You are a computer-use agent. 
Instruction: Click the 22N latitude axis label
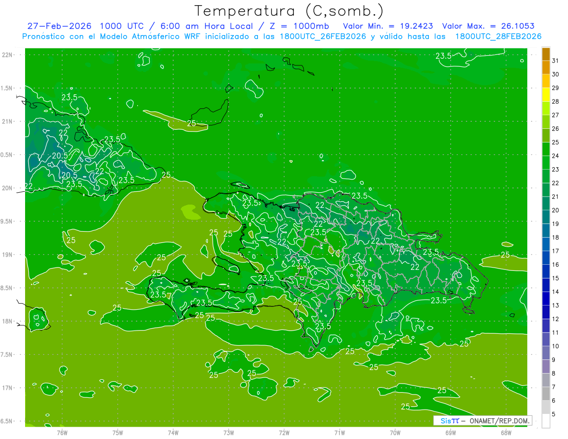[x=7, y=55]
